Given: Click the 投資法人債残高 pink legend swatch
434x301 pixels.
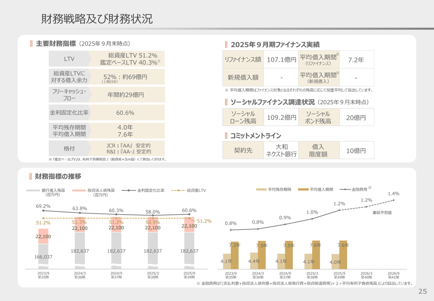Looking at the screenshot, I should [x=79, y=191].
